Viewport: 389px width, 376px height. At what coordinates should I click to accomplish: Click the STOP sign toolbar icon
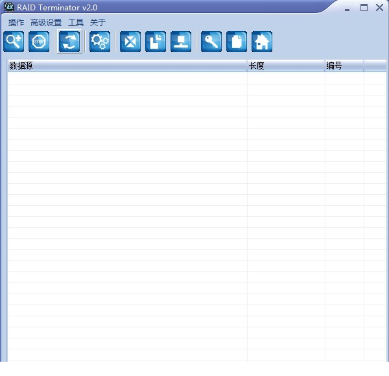(39, 42)
